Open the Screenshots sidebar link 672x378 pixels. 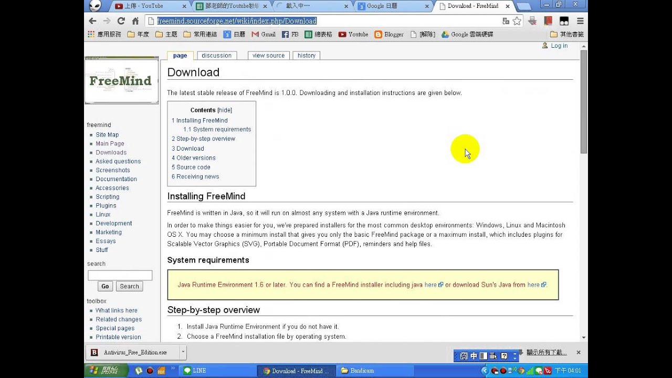pos(113,170)
